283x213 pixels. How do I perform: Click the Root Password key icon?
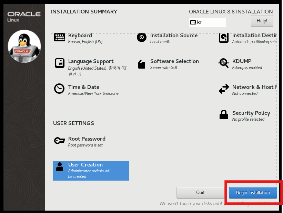pos(59,140)
